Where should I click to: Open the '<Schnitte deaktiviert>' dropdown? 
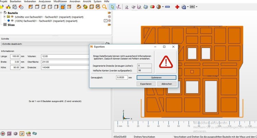(53, 44)
